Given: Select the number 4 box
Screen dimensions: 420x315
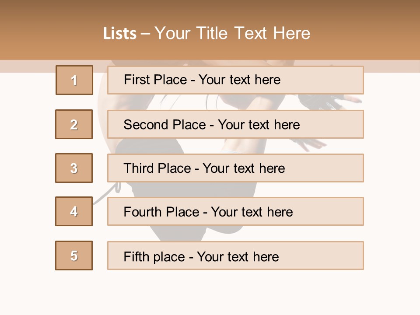Looking at the screenshot, I should pos(74,211).
